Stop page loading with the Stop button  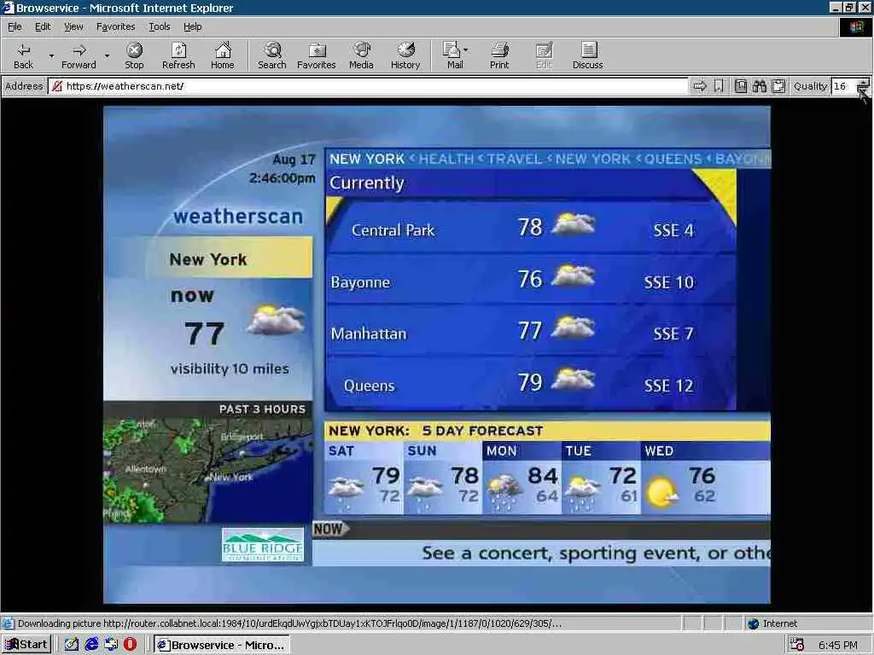pos(134,55)
